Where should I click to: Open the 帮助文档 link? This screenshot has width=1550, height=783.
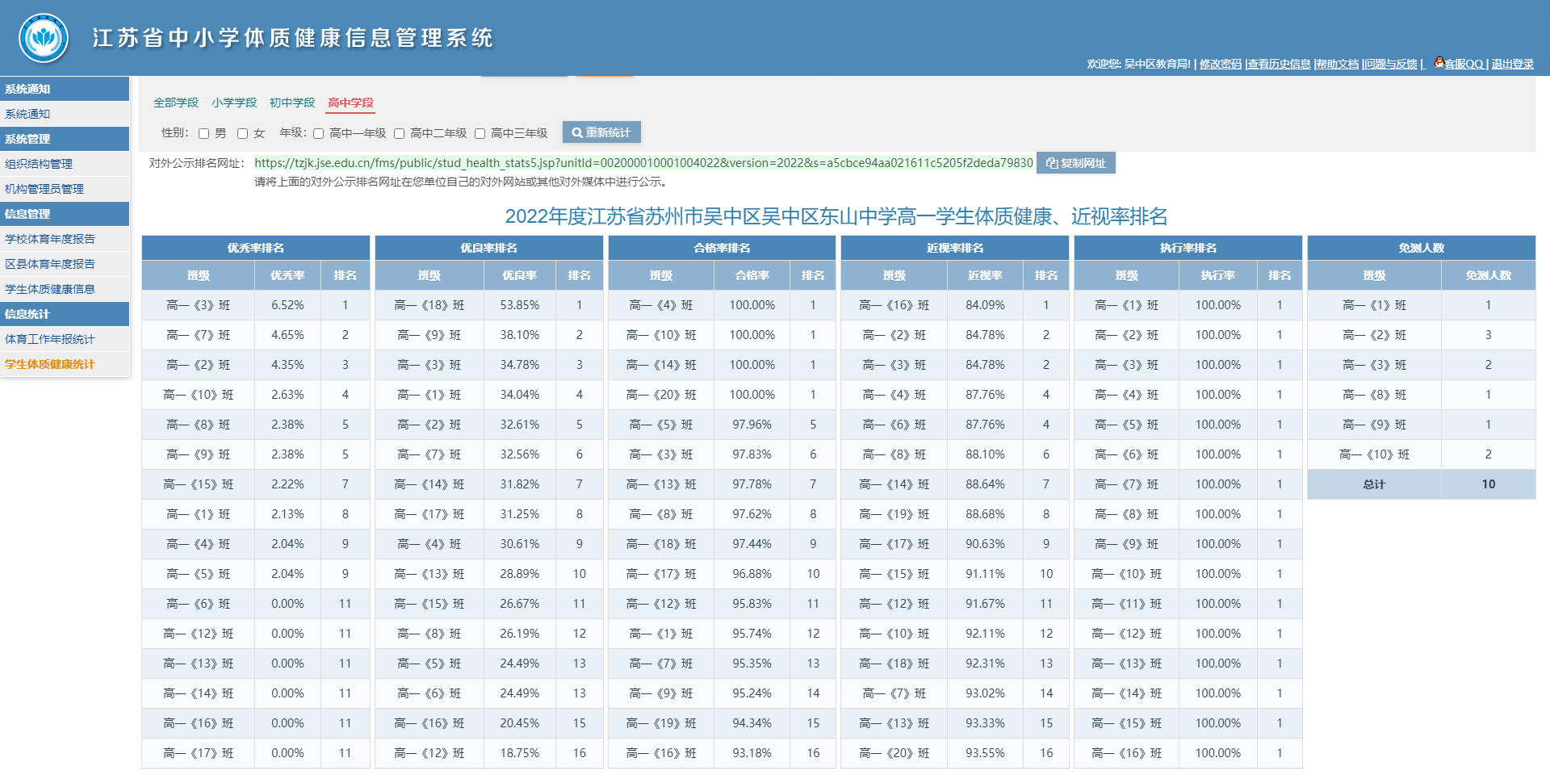pyautogui.click(x=1338, y=64)
